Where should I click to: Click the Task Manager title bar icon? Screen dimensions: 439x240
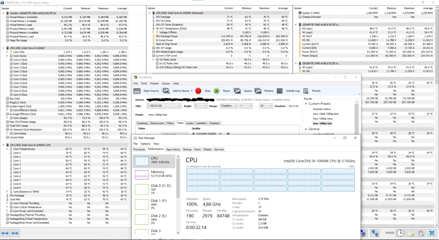pyautogui.click(x=135, y=138)
